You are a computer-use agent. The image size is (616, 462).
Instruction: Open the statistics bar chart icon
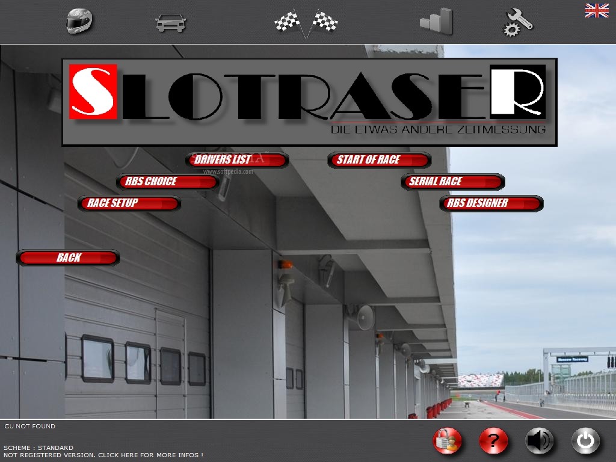pos(436,22)
